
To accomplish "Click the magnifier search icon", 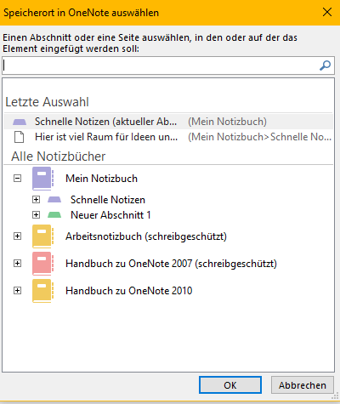I will click(325, 65).
